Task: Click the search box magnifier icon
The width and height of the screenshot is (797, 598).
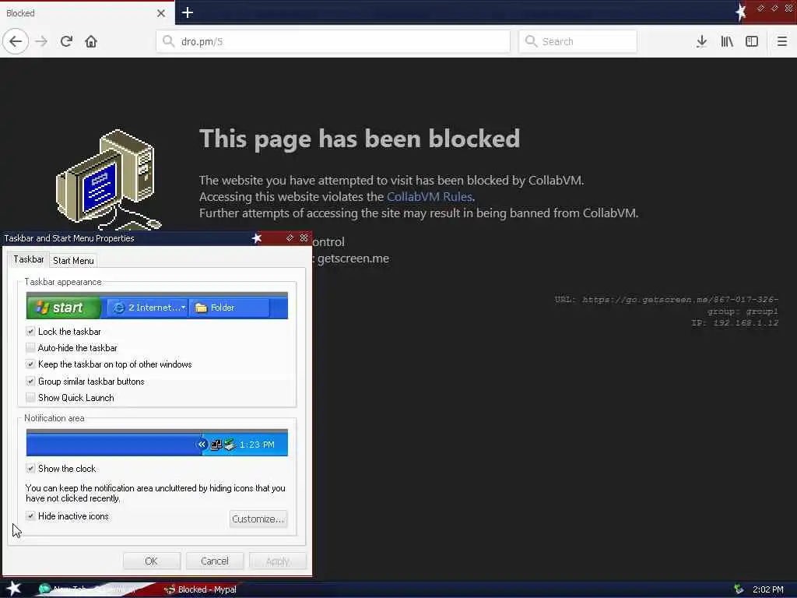Action: tap(531, 41)
